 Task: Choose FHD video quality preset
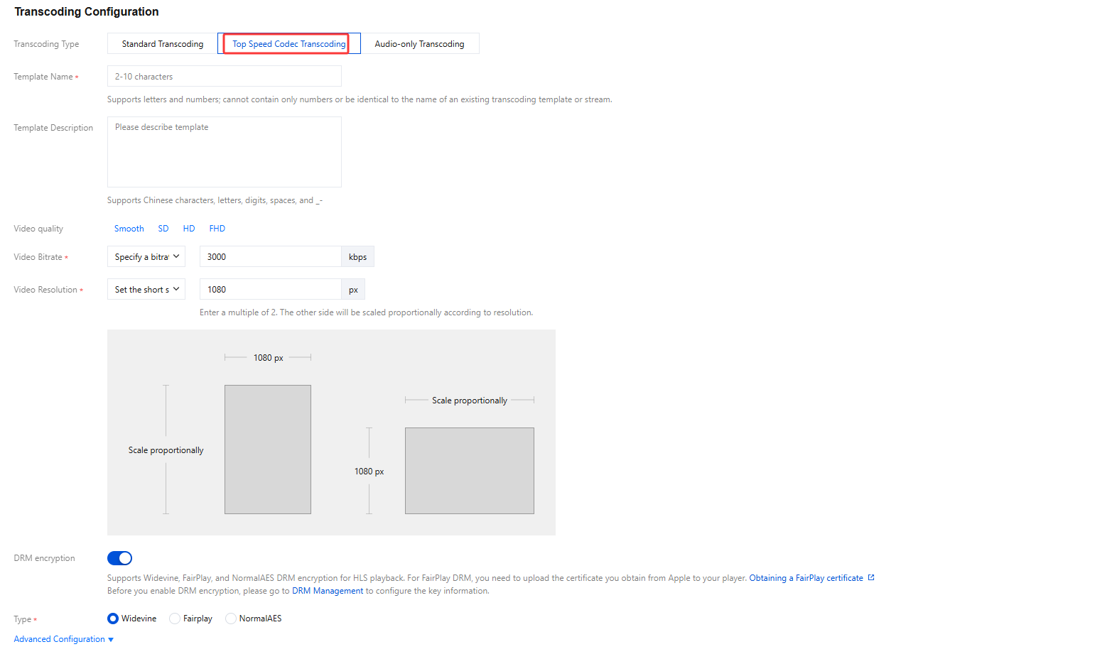pyautogui.click(x=217, y=229)
